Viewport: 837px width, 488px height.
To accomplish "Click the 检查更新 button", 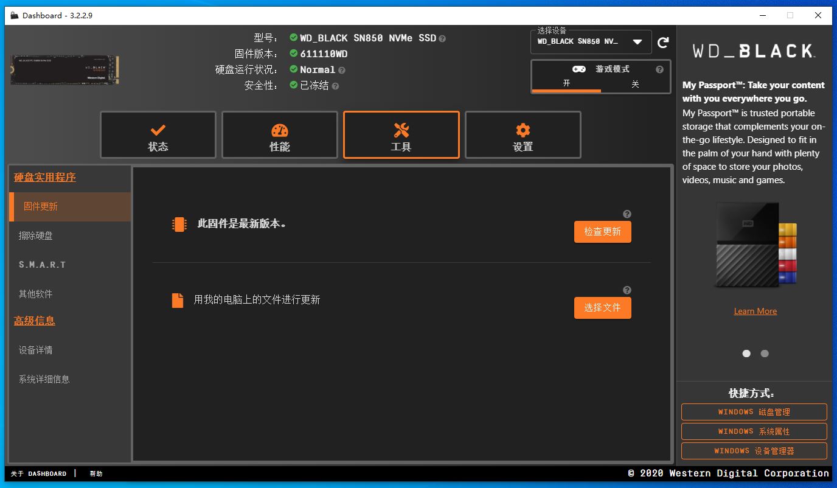I will (x=602, y=232).
